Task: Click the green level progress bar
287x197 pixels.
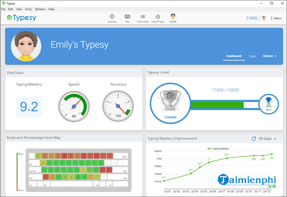Action: click(x=217, y=105)
